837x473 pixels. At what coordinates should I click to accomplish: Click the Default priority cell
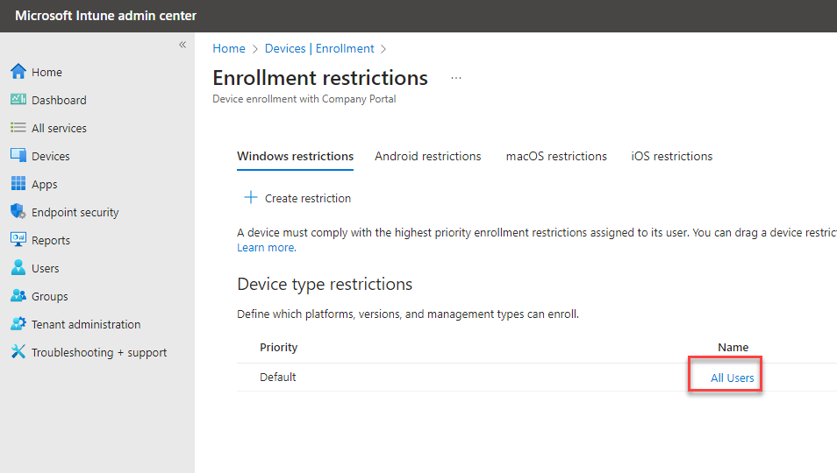tap(277, 378)
